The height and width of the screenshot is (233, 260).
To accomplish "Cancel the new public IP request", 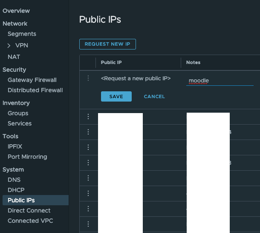I will 154,96.
